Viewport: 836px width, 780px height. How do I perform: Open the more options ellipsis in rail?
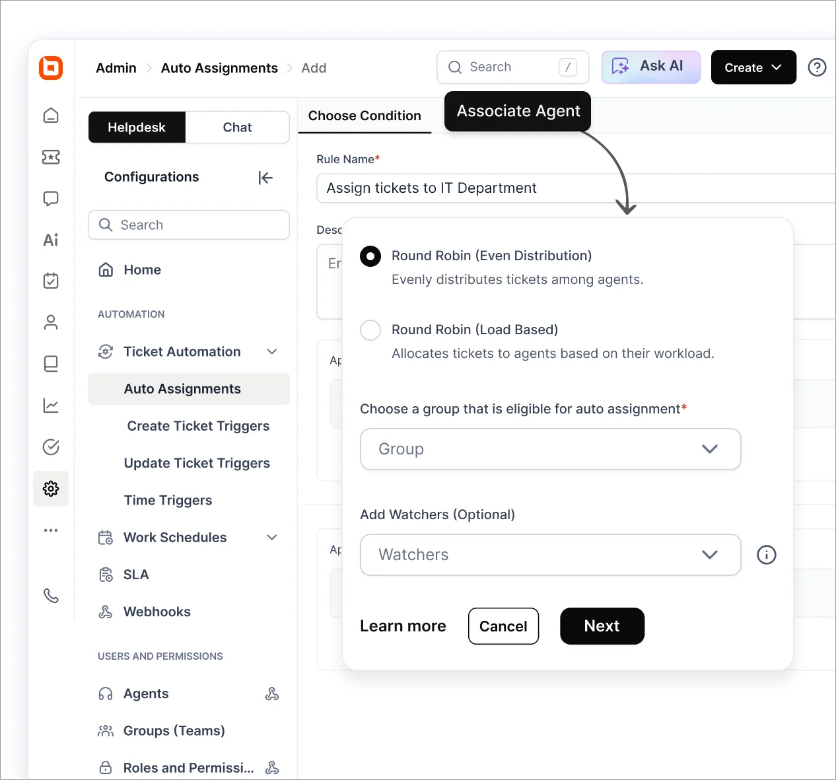click(51, 530)
